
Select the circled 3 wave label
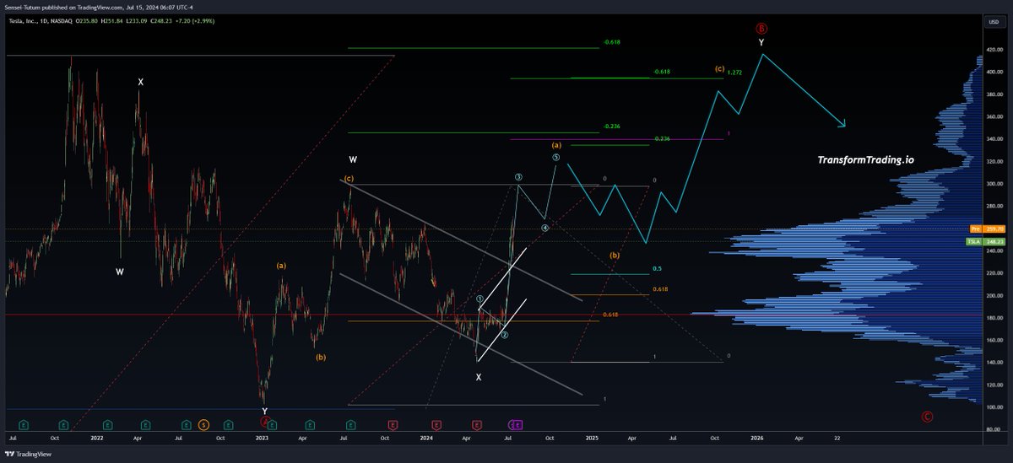coord(519,177)
